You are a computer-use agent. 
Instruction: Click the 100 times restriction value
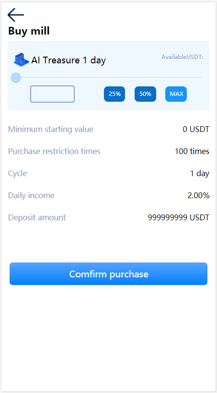click(x=192, y=151)
